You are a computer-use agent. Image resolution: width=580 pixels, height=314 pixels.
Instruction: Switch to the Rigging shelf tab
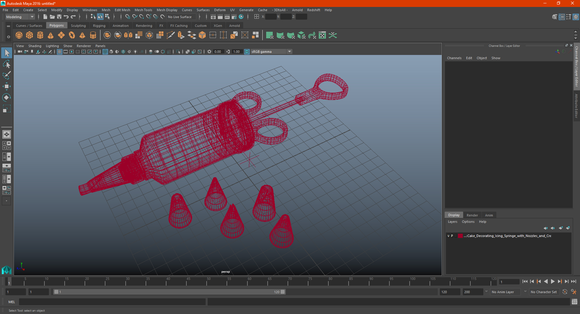click(99, 26)
